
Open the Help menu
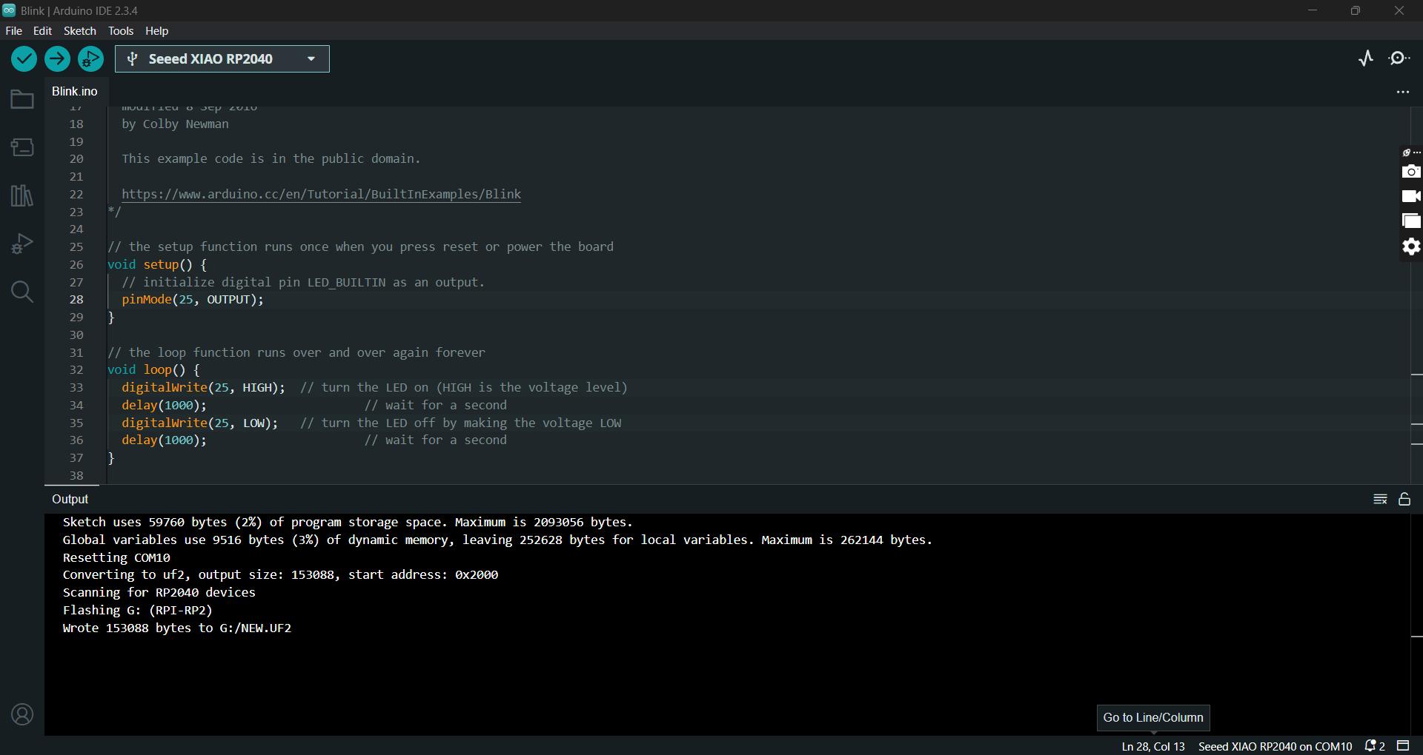(x=156, y=31)
